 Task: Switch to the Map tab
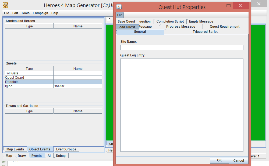coord(9,156)
